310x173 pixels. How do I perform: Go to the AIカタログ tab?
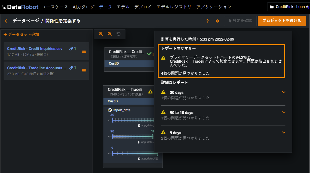coord(83,7)
